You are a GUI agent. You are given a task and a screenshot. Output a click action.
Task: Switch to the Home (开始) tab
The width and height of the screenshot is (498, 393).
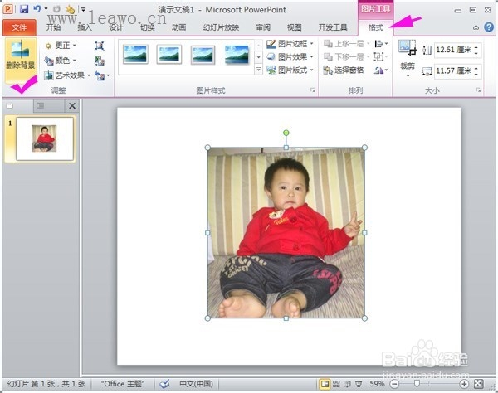click(53, 27)
